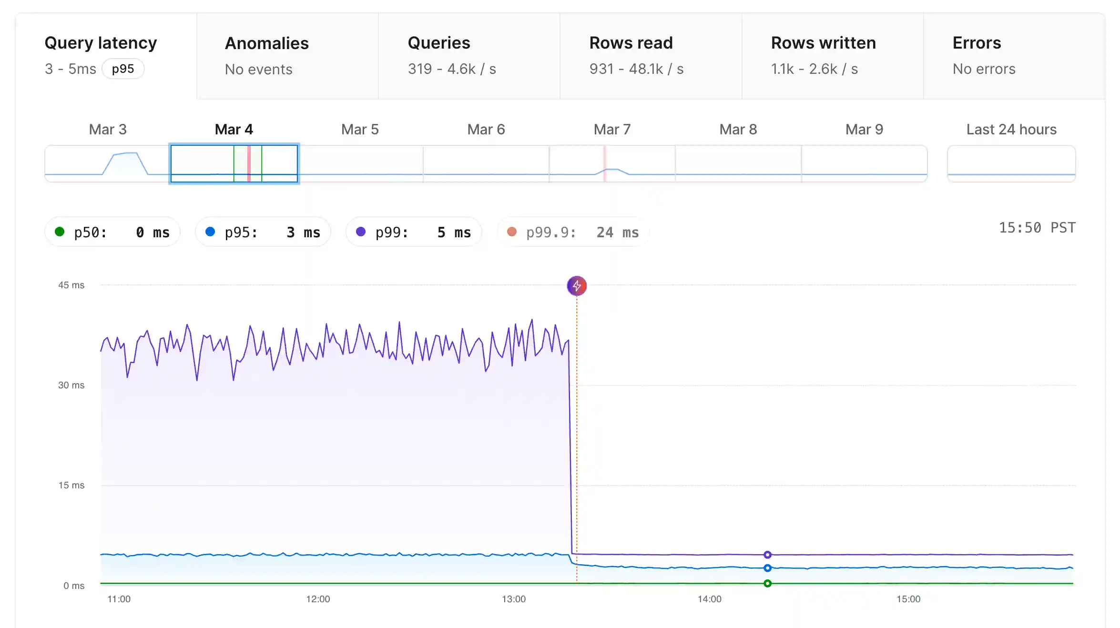Image resolution: width=1120 pixels, height=628 pixels.
Task: Click the blue p95 legend dot
Action: 211,232
